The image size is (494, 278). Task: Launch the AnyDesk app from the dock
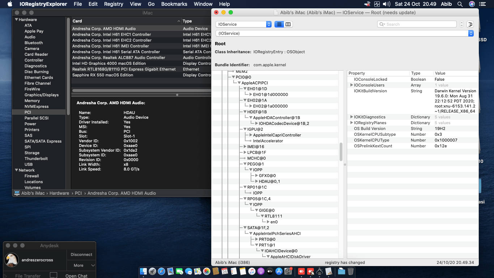(301, 271)
